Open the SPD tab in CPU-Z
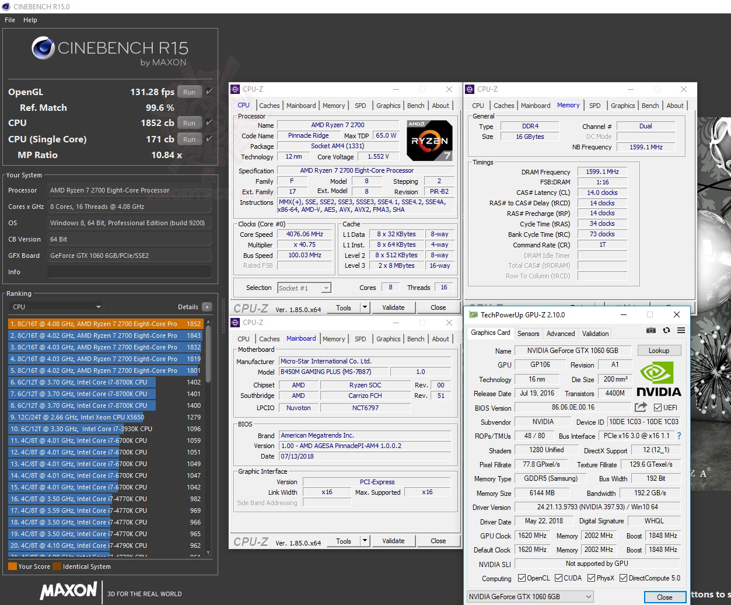This screenshot has width=731, height=605. [360, 105]
